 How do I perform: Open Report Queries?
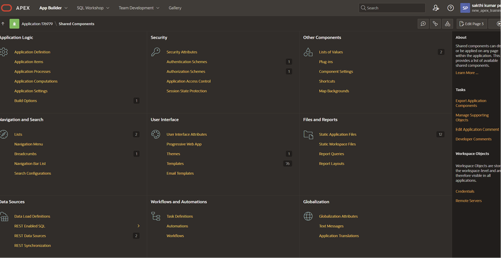point(331,154)
